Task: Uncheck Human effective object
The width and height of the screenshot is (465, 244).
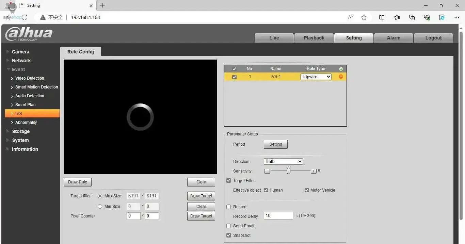Action: [266, 190]
